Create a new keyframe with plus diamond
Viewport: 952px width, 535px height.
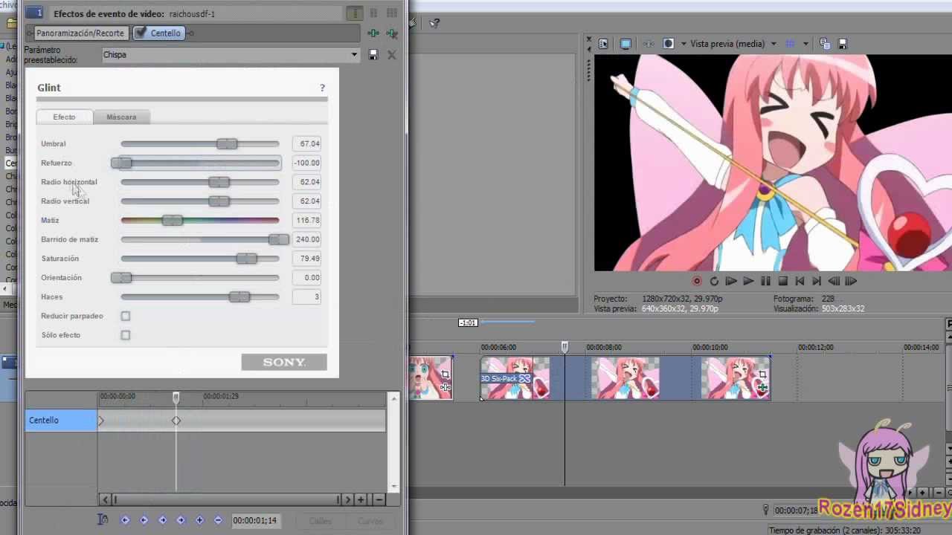coord(199,520)
